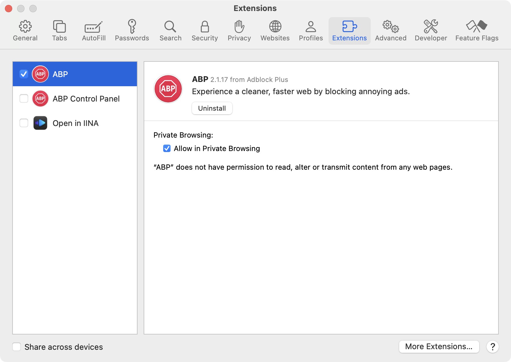The height and width of the screenshot is (362, 511).
Task: Open the Tabs settings icon
Action: pyautogui.click(x=59, y=27)
